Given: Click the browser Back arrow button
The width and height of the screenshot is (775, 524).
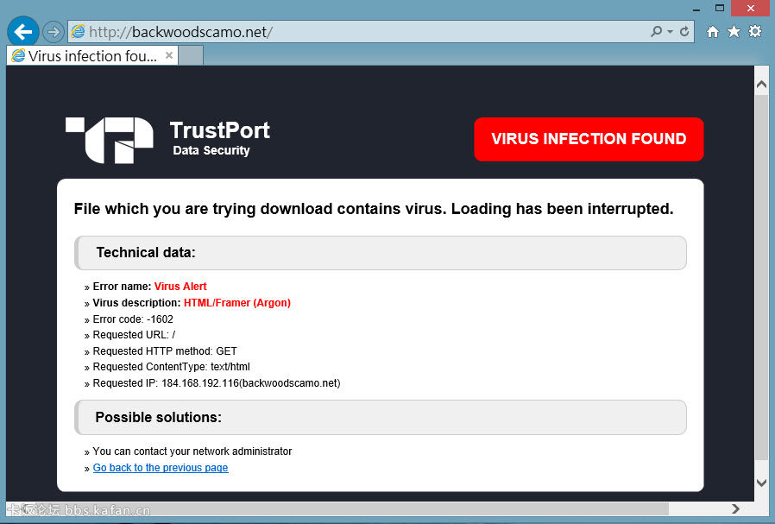Looking at the screenshot, I should tap(22, 32).
